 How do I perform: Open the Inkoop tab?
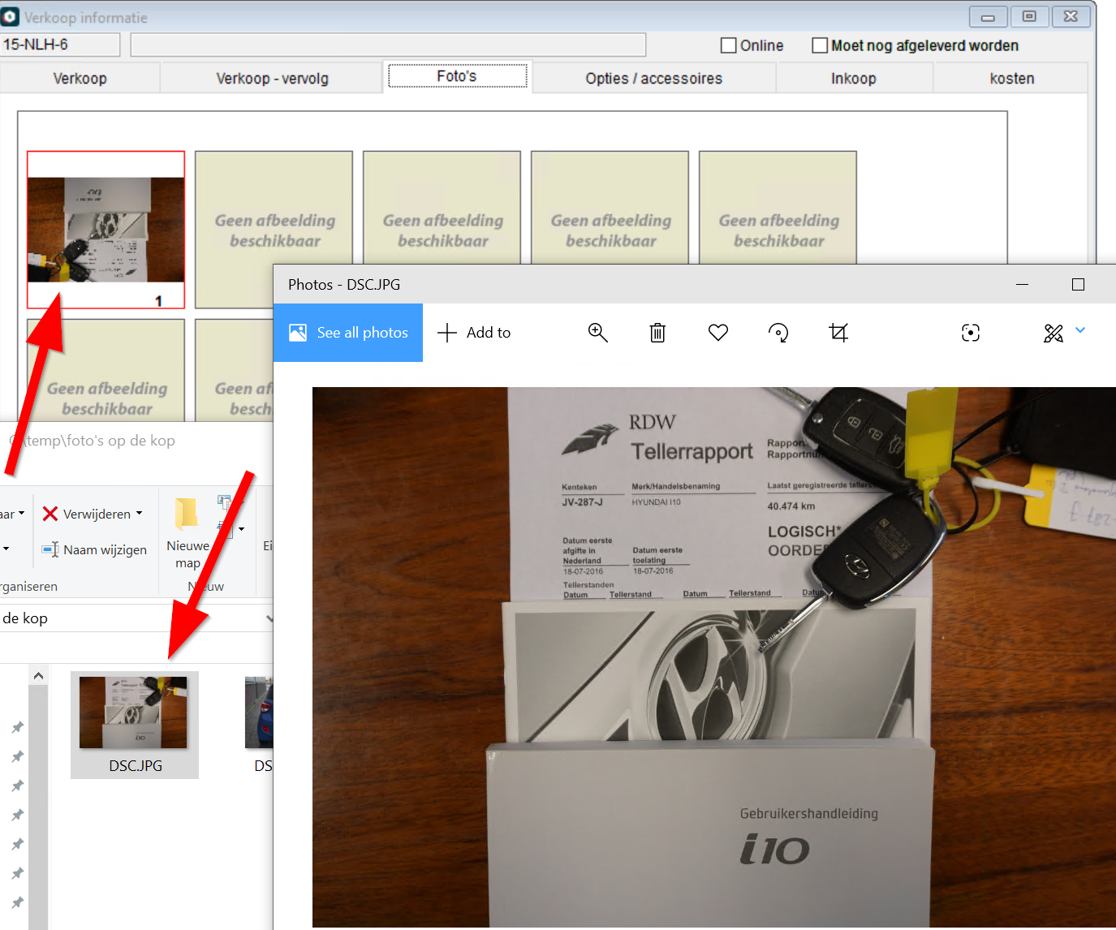pos(854,79)
